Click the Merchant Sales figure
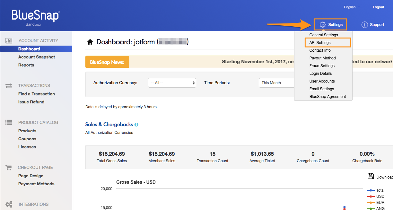393x210 pixels. (x=162, y=154)
